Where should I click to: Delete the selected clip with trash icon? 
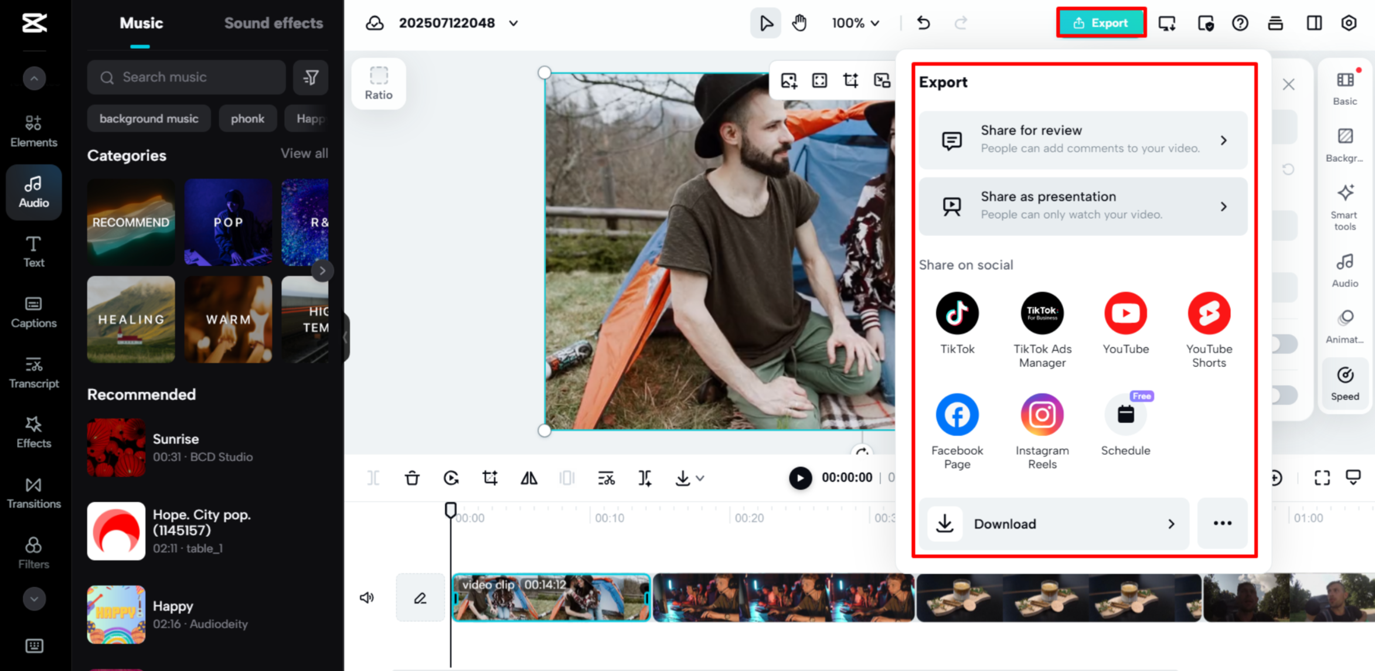412,478
